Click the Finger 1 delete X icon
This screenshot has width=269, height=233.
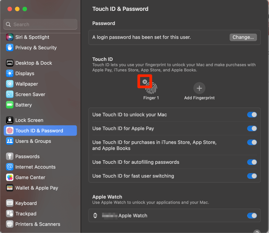145,82
